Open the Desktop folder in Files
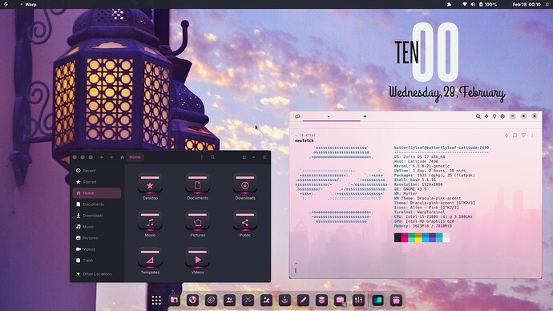The width and height of the screenshot is (553, 311). click(150, 184)
